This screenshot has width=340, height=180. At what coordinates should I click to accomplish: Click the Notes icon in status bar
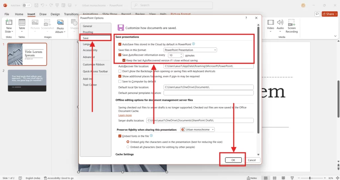click(252, 178)
